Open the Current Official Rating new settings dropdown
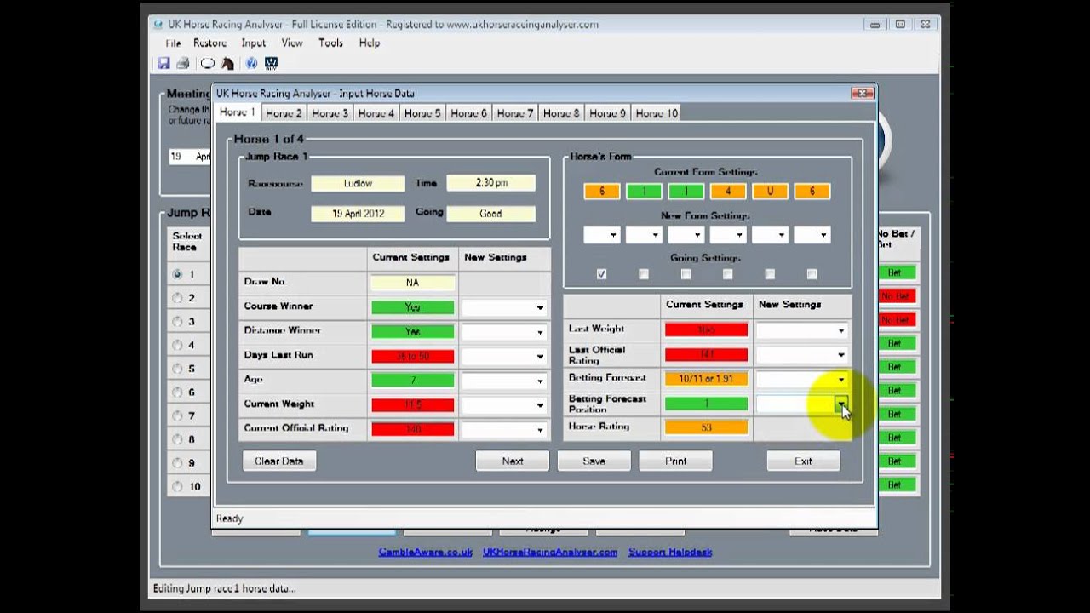The width and height of the screenshot is (1090, 613). click(540, 430)
